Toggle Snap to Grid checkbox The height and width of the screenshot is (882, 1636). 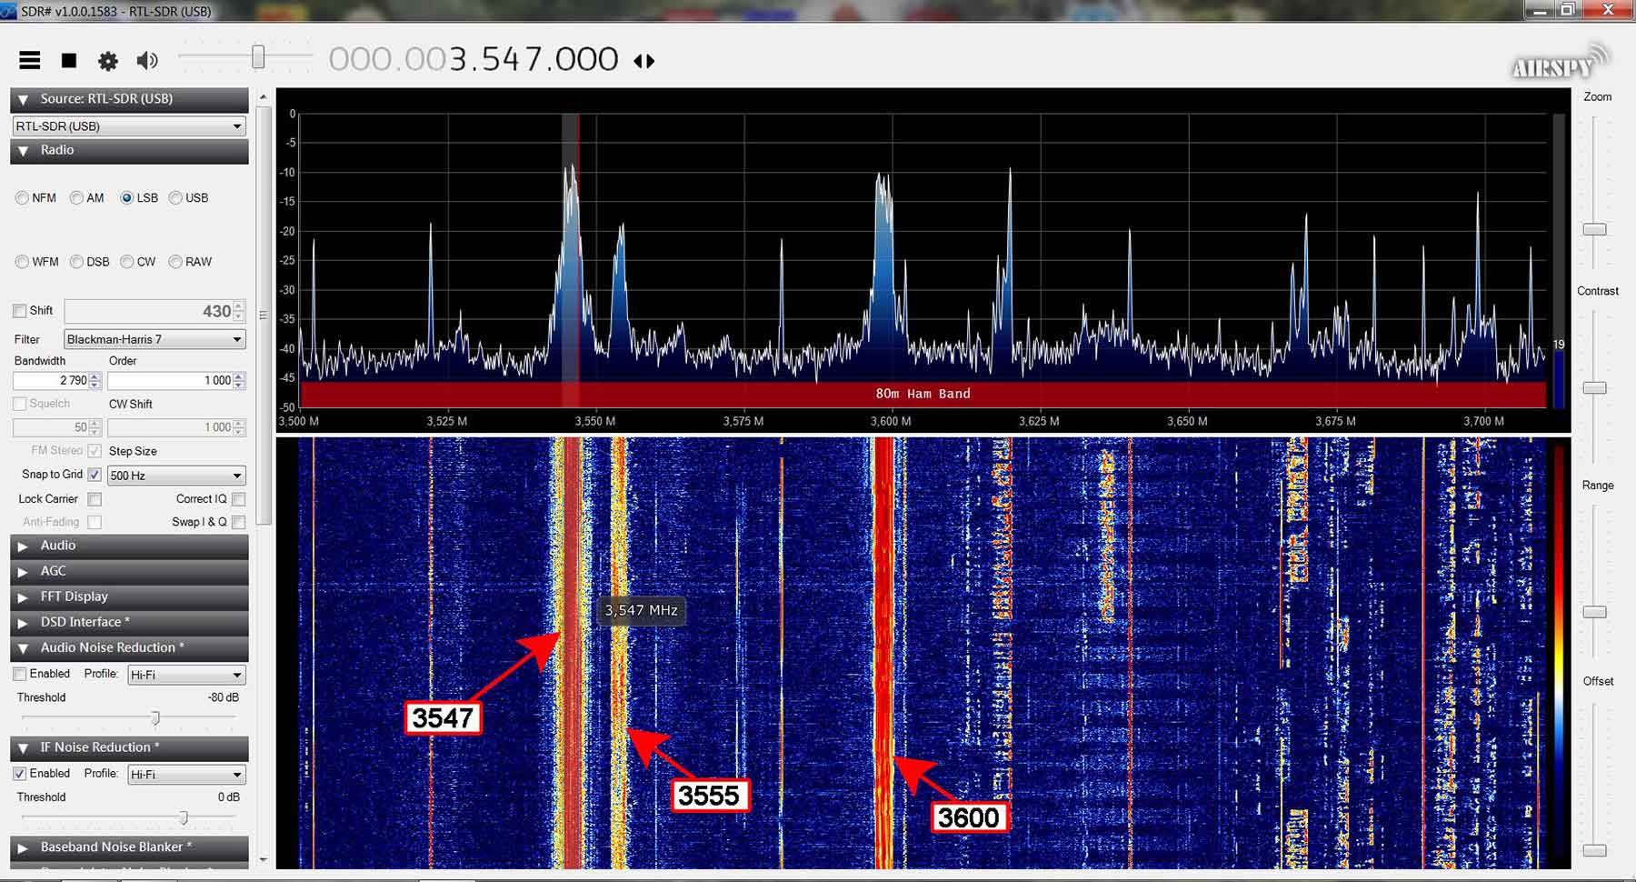point(95,475)
